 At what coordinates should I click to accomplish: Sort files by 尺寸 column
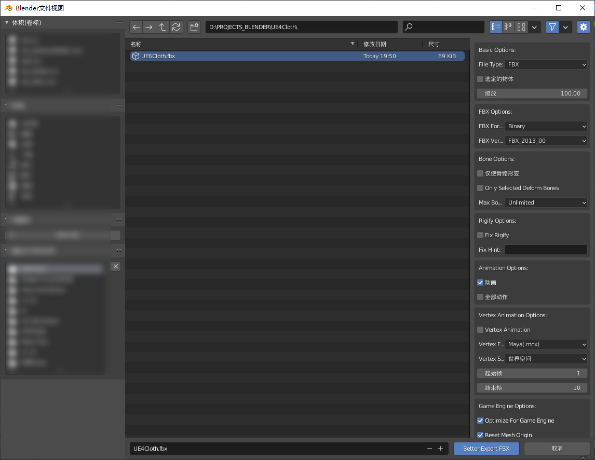[x=434, y=44]
